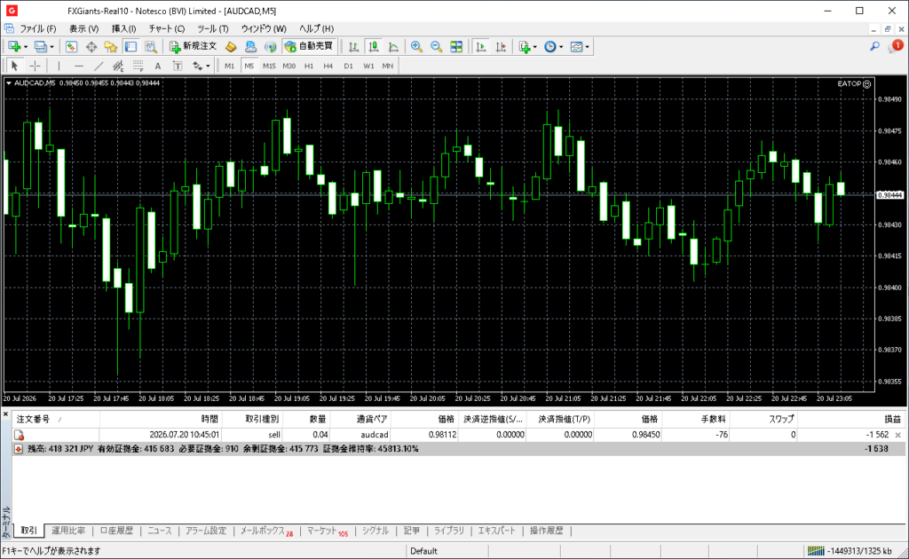Toggle the Terminal panel toolbar icon
The height and width of the screenshot is (559, 909).
coord(130,47)
